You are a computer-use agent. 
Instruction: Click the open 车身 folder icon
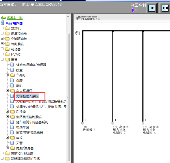pyautogui.click(x=8, y=60)
